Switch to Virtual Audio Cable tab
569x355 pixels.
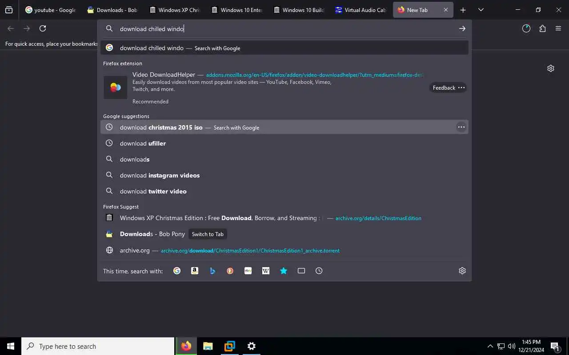pos(361,10)
